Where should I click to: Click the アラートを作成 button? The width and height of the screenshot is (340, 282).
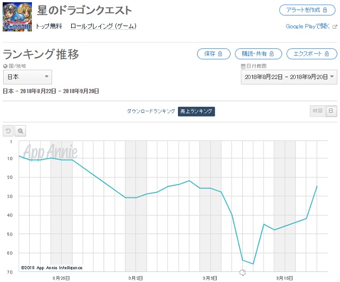[x=308, y=11]
